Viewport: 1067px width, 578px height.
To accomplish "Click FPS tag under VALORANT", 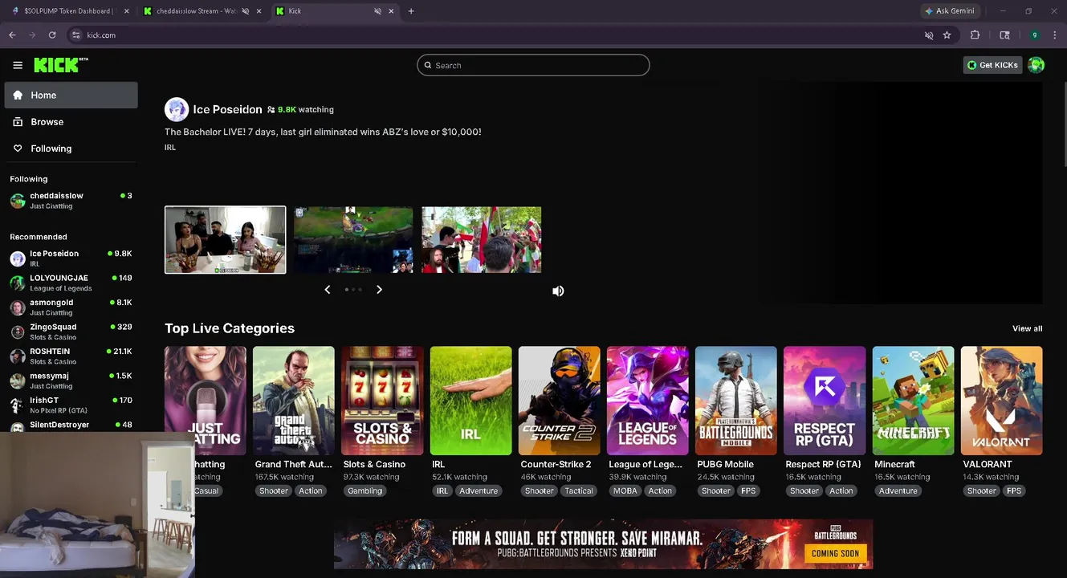I will pyautogui.click(x=1014, y=490).
